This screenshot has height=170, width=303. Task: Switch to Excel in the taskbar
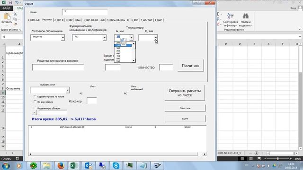coord(74,165)
